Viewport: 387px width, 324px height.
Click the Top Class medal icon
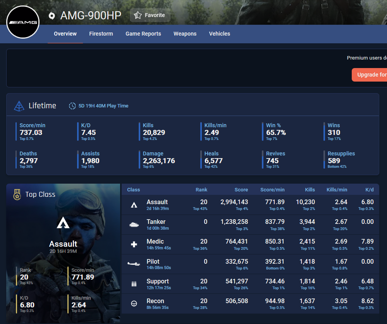click(17, 194)
